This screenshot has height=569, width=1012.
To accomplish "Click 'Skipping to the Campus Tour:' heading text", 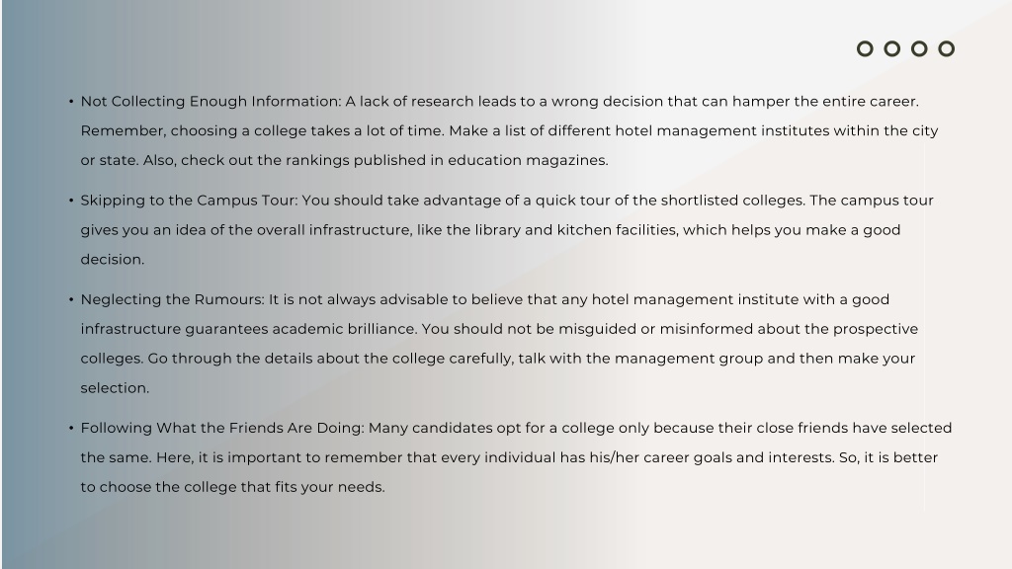I will [189, 201].
